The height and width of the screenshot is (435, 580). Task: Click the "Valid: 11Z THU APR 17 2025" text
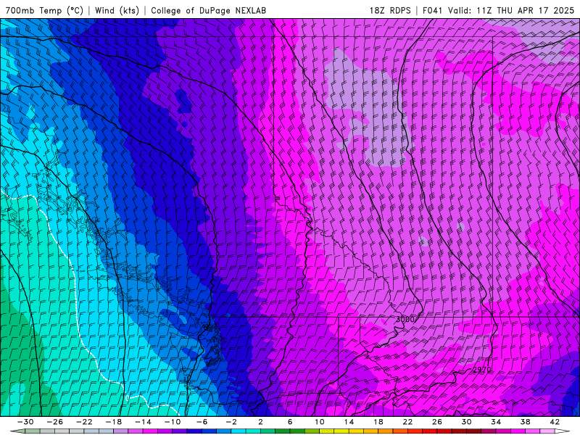[x=511, y=10]
